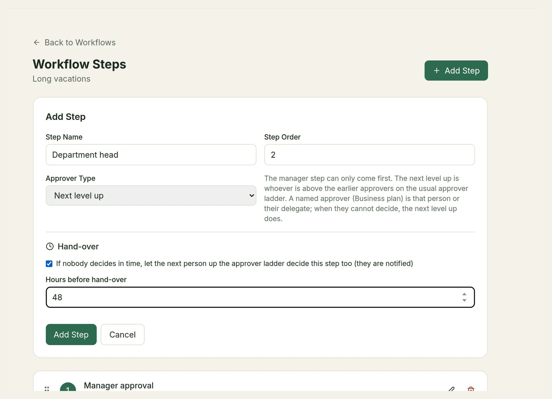Viewport: 552px width, 399px height.
Task: Uncheck the hand-over checkbox
Action: click(49, 264)
